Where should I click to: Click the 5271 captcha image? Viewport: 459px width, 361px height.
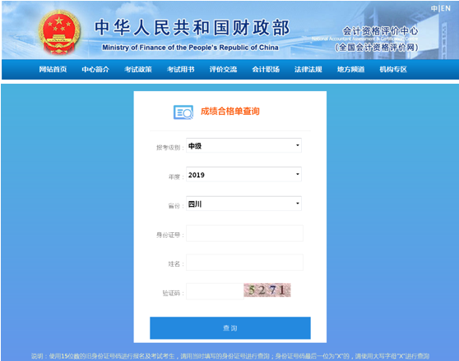click(267, 290)
